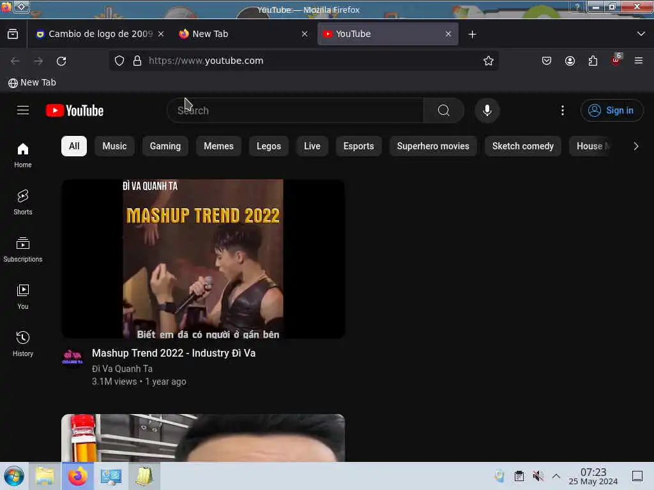
Task: Open YouTube settings three-dot menu
Action: pyautogui.click(x=563, y=110)
